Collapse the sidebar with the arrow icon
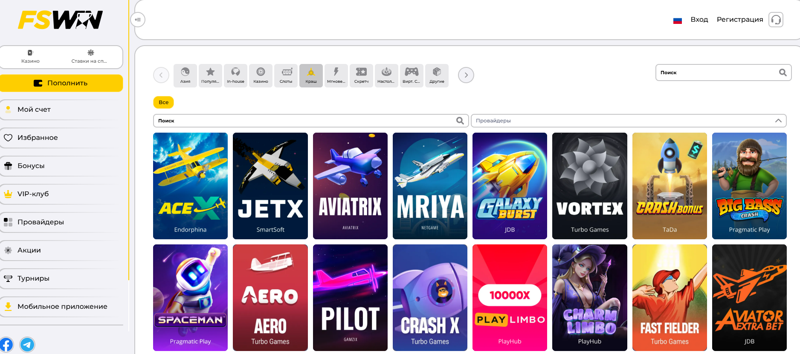The height and width of the screenshot is (354, 800). click(138, 20)
